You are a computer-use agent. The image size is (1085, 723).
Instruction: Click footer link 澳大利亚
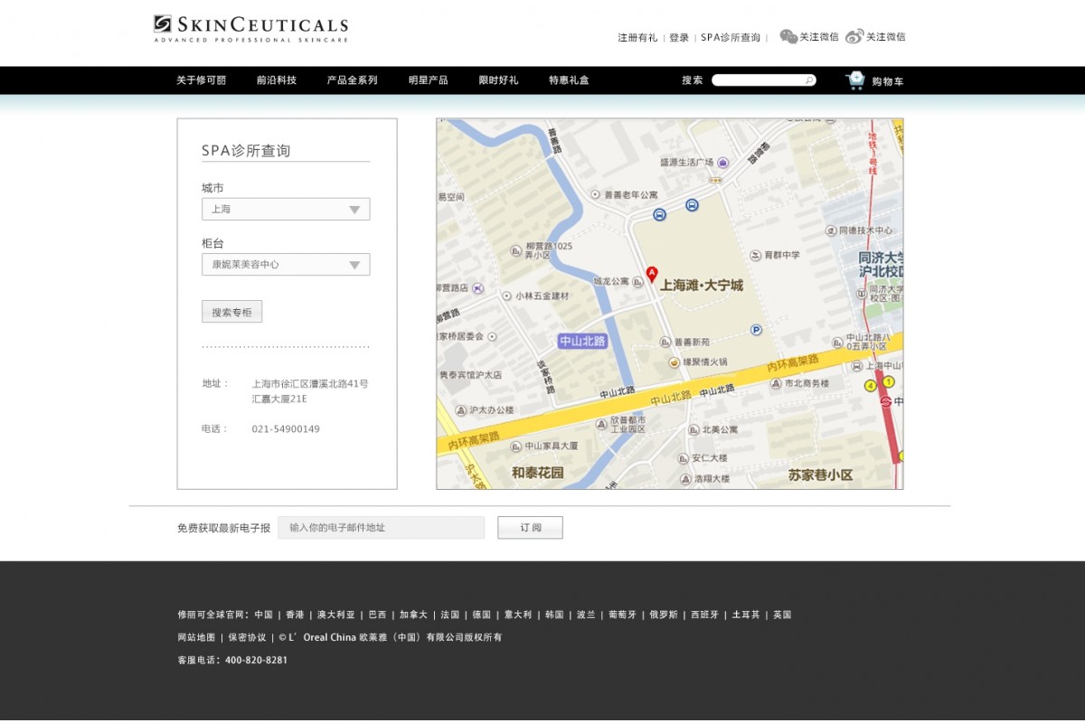336,615
